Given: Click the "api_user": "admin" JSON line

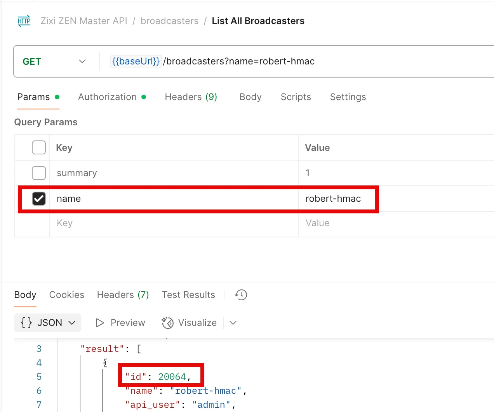Looking at the screenshot, I should pos(180,405).
